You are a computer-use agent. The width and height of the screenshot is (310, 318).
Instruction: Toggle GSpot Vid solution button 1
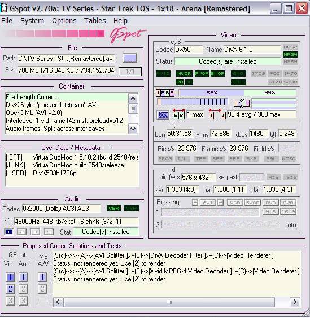point(10,277)
